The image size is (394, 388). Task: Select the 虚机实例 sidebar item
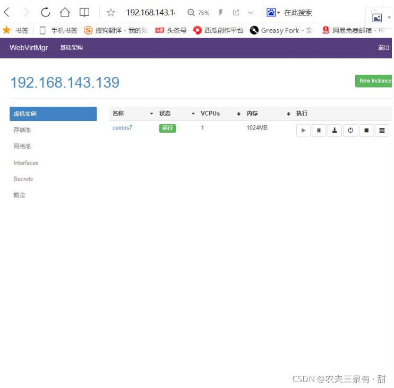pos(53,114)
